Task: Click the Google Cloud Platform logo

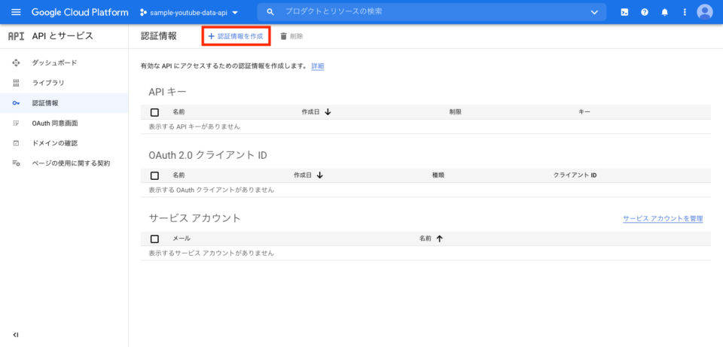Action: point(80,13)
